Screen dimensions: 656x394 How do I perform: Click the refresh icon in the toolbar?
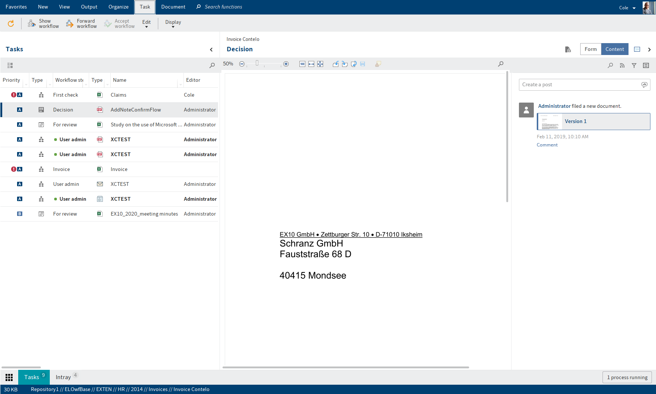pyautogui.click(x=11, y=23)
